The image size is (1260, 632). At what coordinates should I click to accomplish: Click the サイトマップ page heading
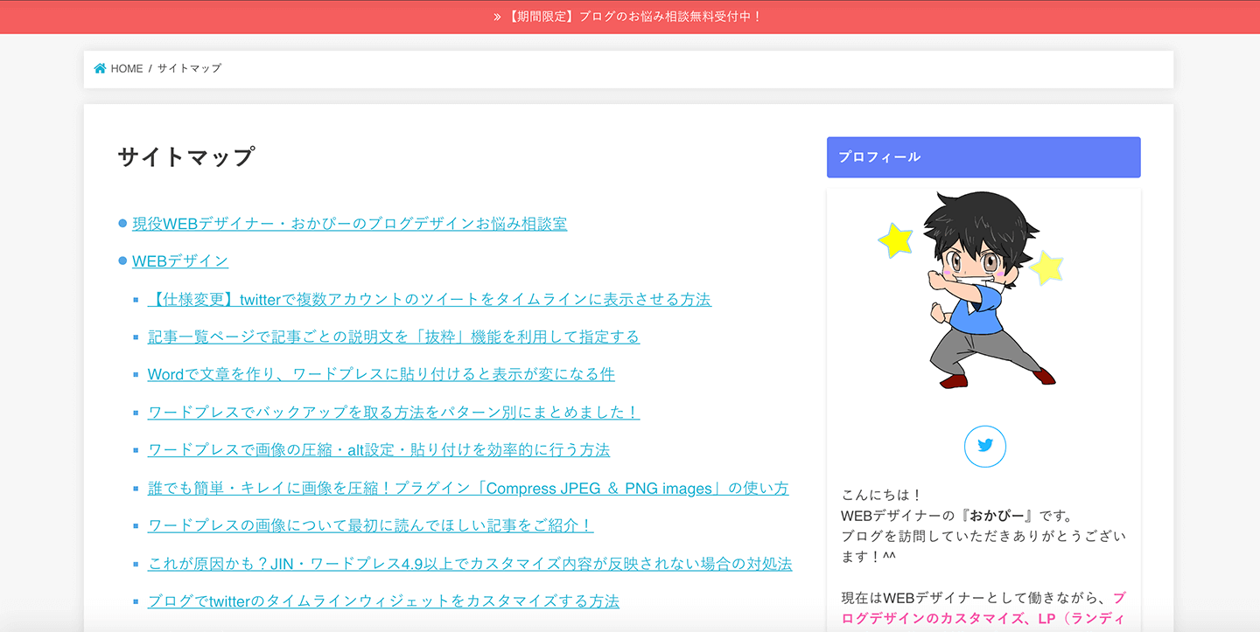point(186,157)
